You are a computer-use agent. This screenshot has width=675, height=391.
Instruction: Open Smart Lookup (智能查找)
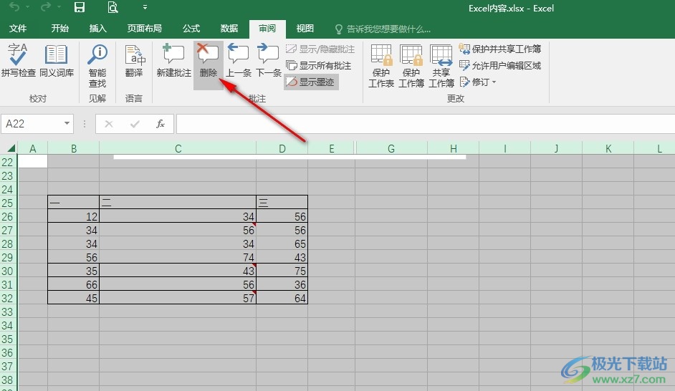click(x=97, y=64)
